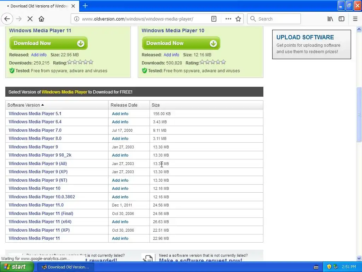
Task: Click the forward navigation arrow
Action: [19, 19]
